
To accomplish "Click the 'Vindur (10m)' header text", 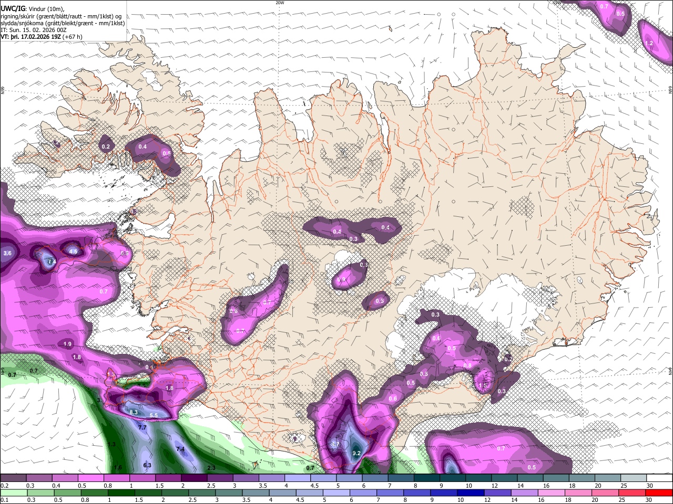I will tap(46, 9).
